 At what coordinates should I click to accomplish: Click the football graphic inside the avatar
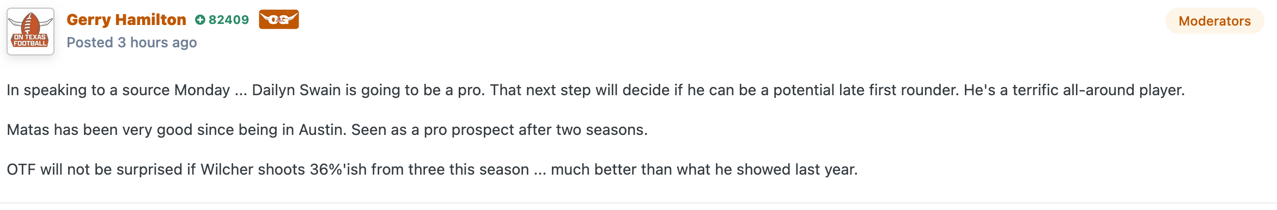click(31, 23)
